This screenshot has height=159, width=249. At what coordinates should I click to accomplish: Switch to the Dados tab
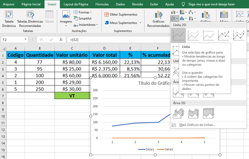[x=120, y=4]
